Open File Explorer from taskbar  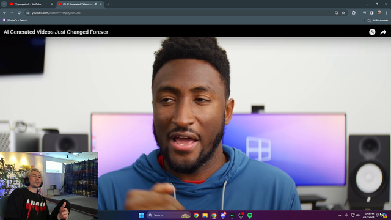pos(205,215)
